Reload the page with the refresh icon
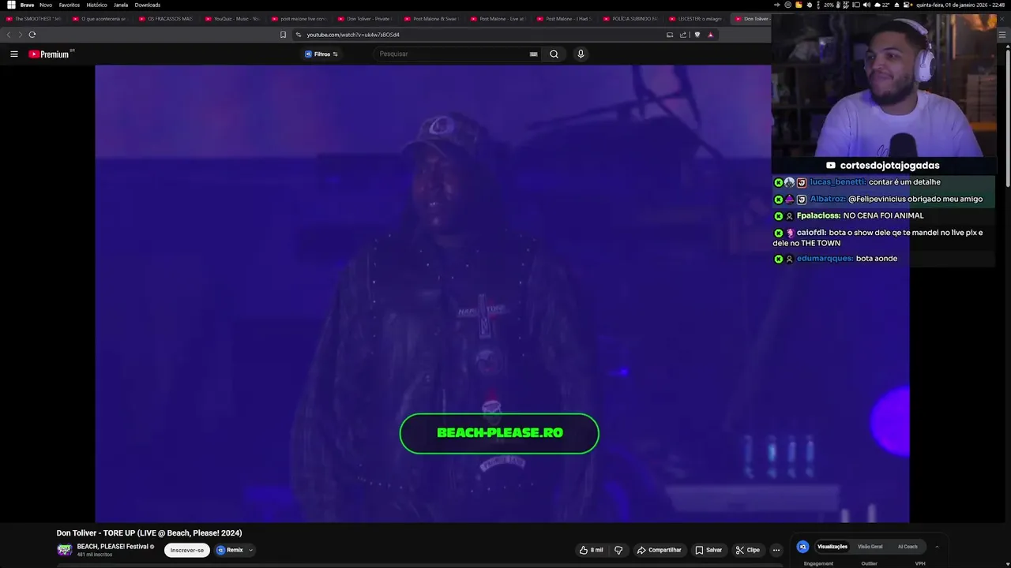This screenshot has width=1011, height=568. pyautogui.click(x=32, y=35)
